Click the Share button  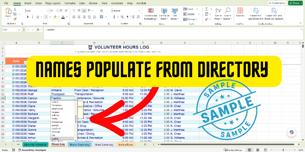coord(295,3)
